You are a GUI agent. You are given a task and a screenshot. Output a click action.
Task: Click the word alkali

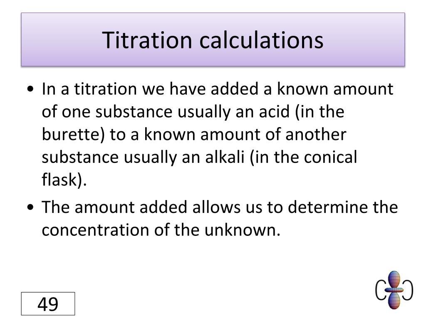coord(225,157)
